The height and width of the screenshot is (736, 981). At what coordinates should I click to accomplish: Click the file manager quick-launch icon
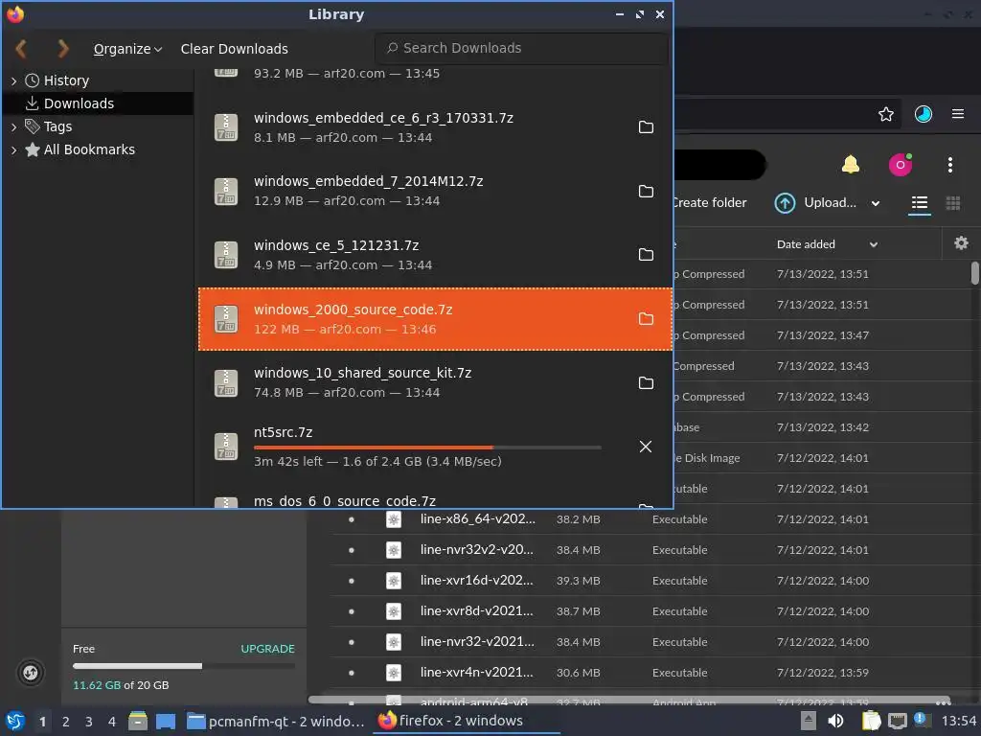(138, 721)
